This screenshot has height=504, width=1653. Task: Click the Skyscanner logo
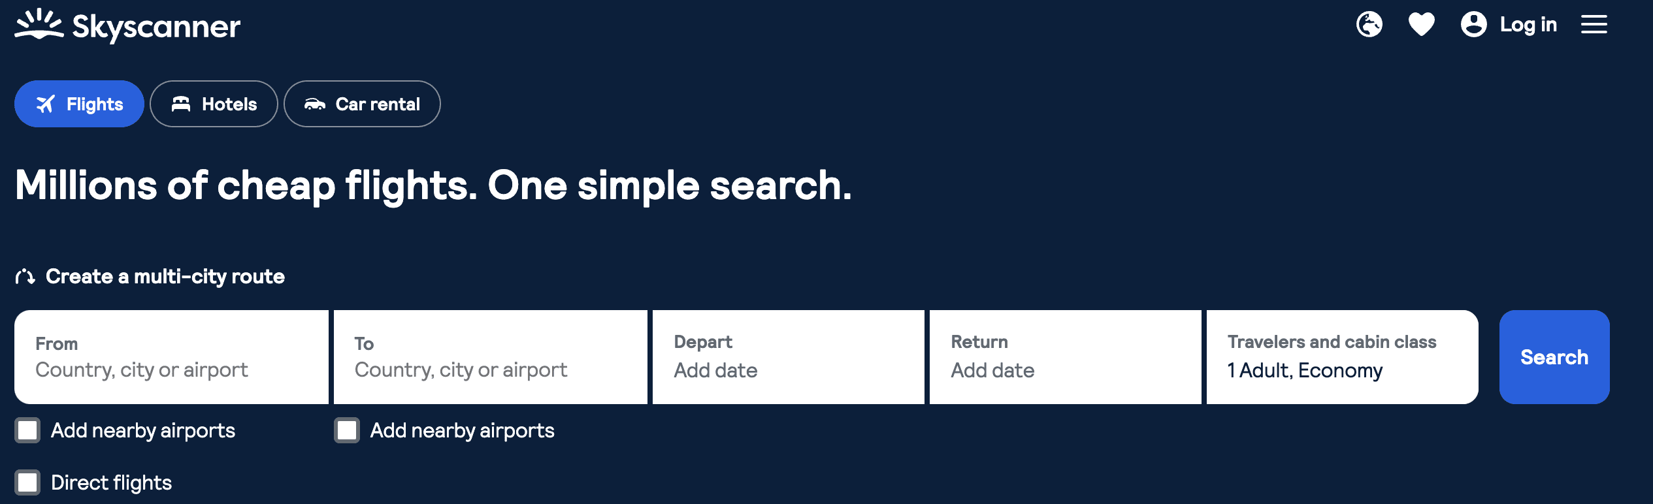point(125,25)
